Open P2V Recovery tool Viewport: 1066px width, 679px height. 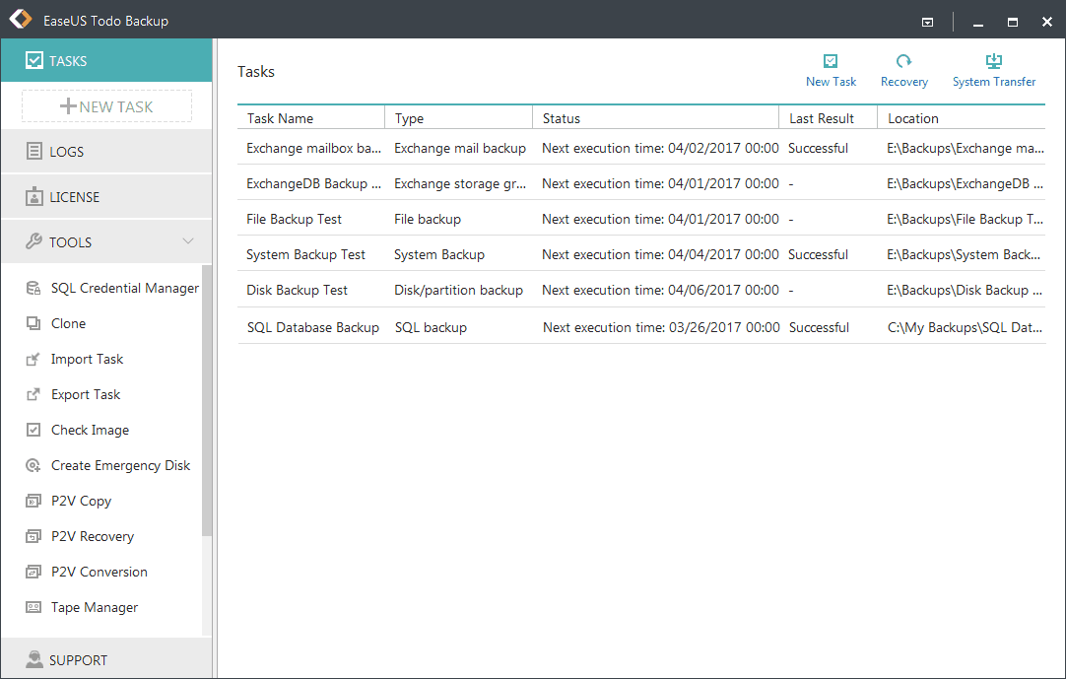(x=93, y=536)
